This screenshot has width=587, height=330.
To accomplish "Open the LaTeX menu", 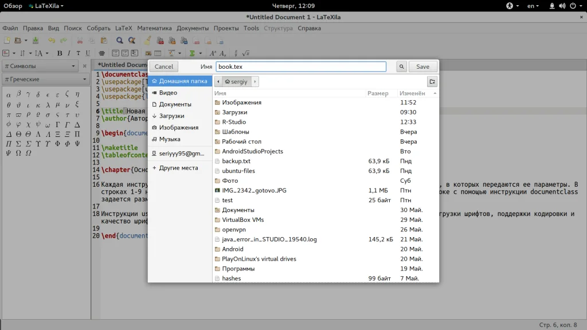I will pyautogui.click(x=123, y=28).
